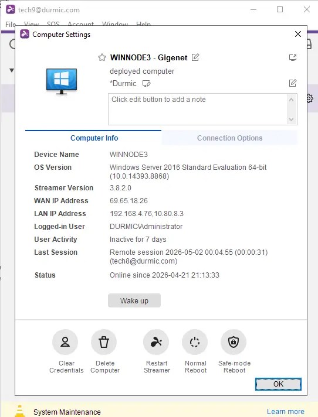Minimize the main Splashtop window
Screen dimensions: 318x417
(x=253, y=9)
